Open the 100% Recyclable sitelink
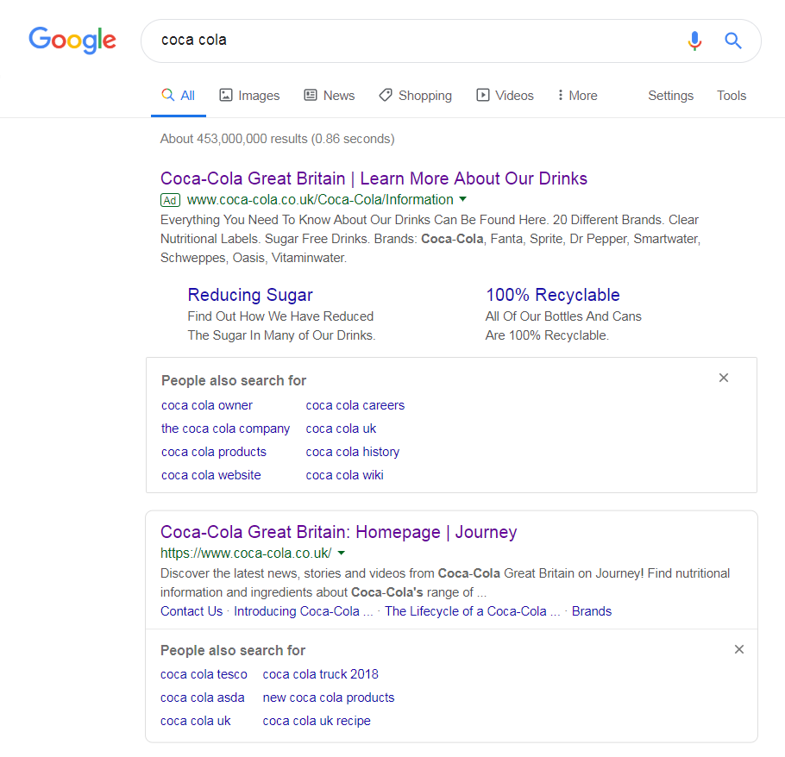 [x=553, y=295]
